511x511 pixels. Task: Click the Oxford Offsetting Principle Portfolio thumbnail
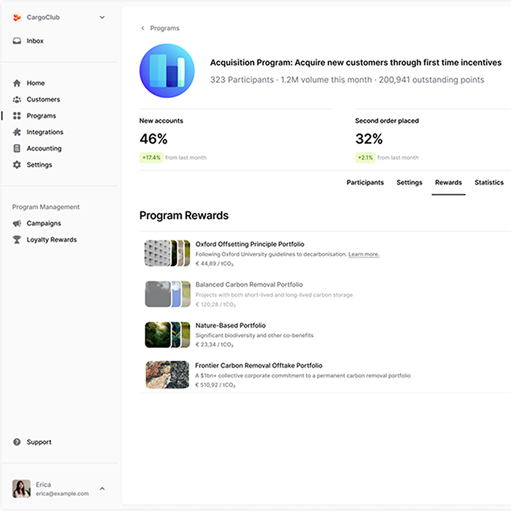[x=167, y=253]
